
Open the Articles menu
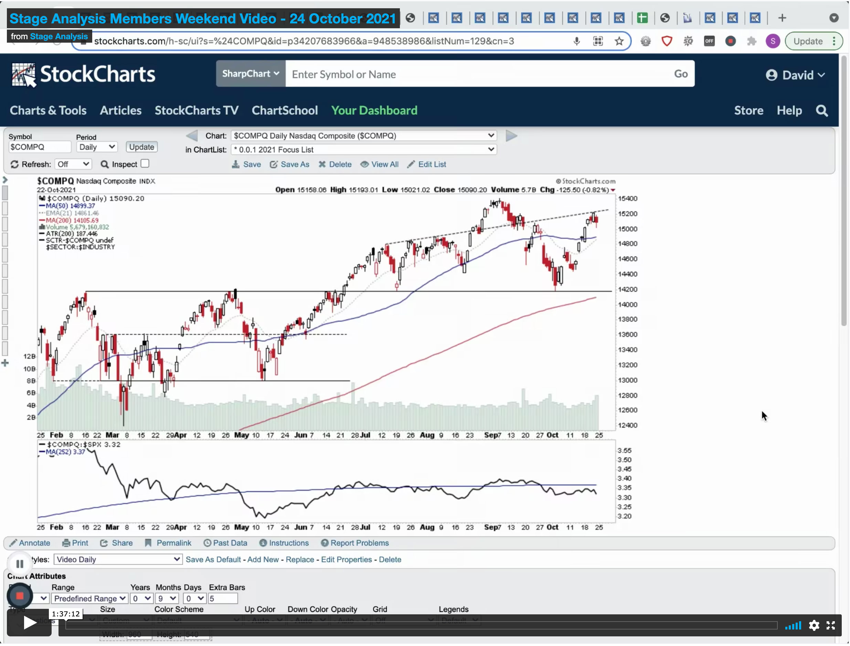coord(121,111)
